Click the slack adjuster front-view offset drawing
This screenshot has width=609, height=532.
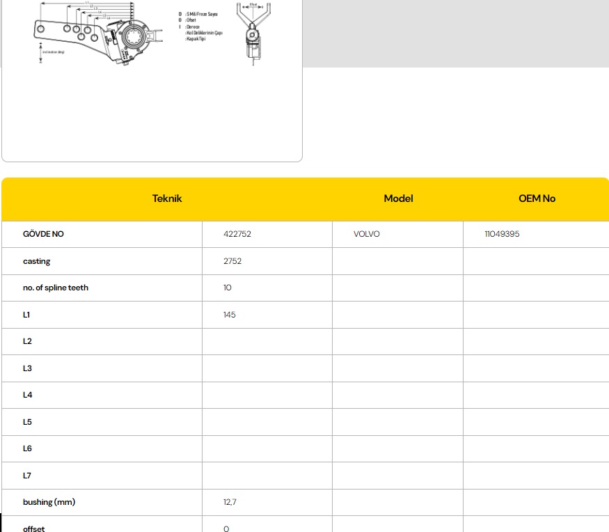[252, 33]
